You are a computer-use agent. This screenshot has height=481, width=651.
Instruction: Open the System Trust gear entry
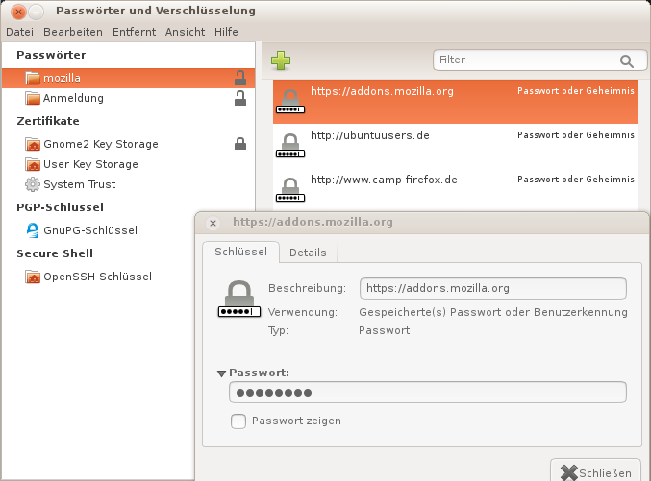click(79, 184)
